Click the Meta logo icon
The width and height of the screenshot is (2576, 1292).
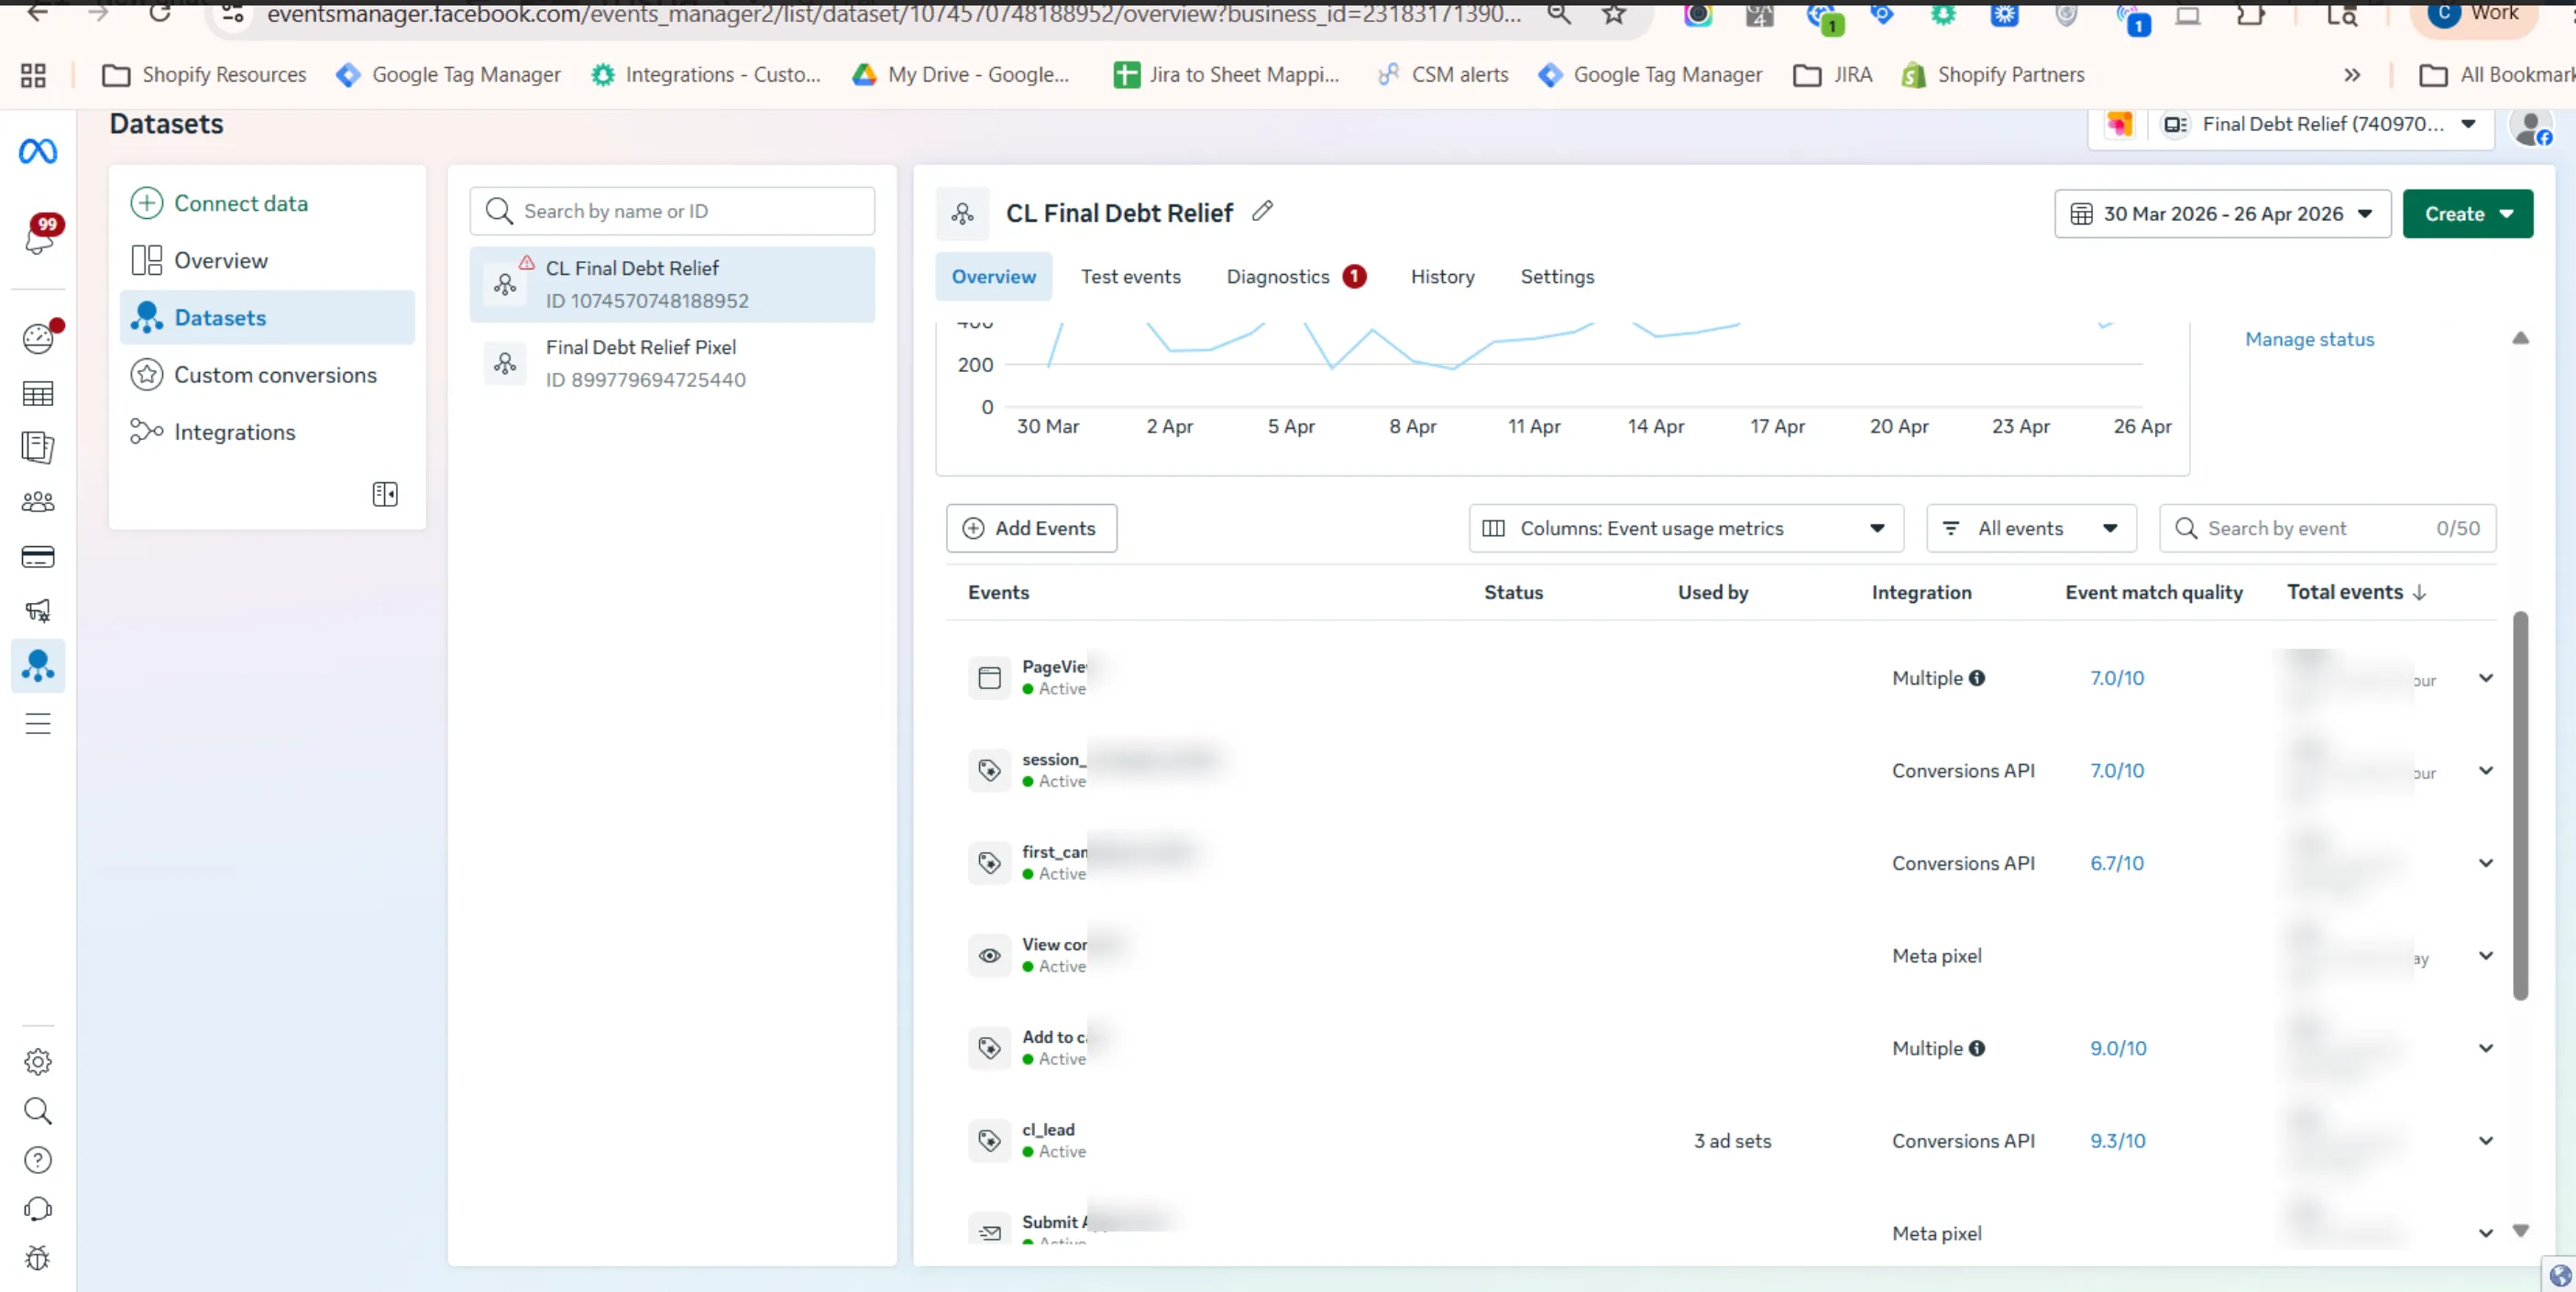(x=38, y=152)
